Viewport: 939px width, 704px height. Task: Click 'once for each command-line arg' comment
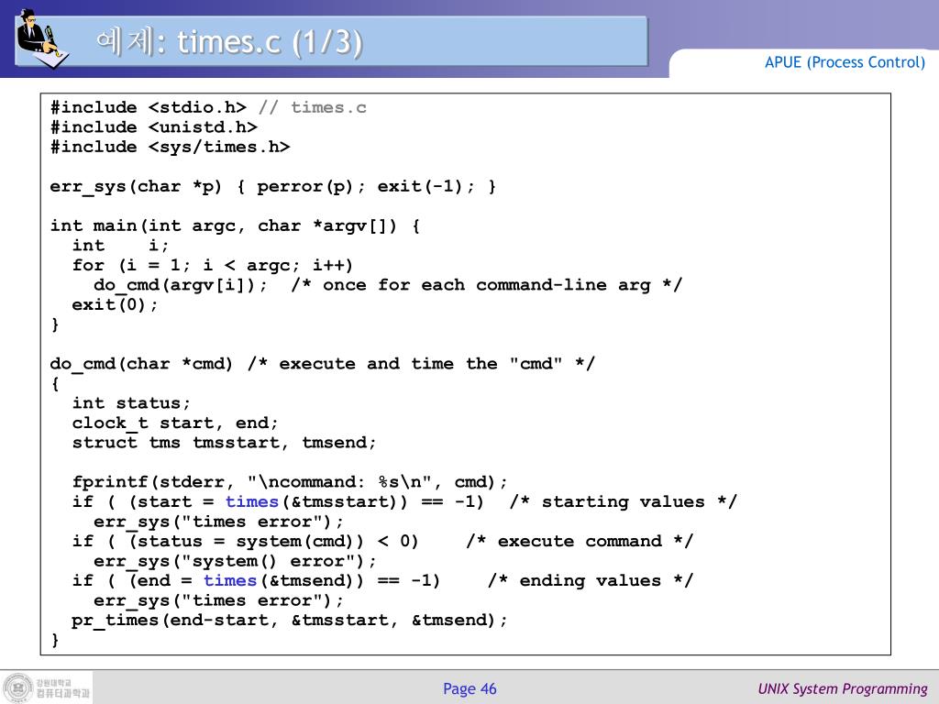(486, 285)
